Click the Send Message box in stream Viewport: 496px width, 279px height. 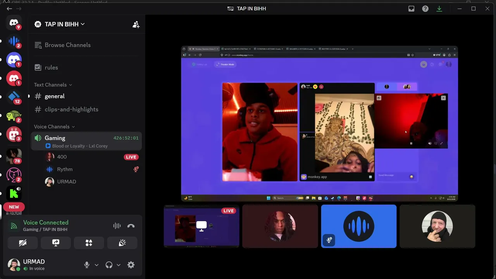point(396,176)
